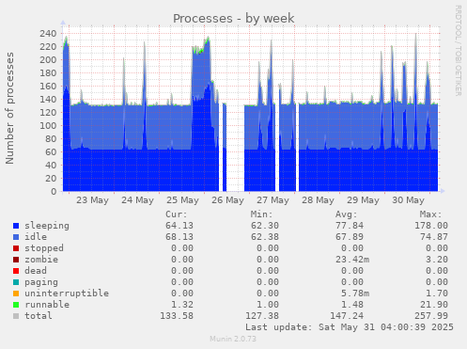Viewport: 467px width, 349px height.
Task: Click the idle current value 68.13
Action: [x=179, y=237]
